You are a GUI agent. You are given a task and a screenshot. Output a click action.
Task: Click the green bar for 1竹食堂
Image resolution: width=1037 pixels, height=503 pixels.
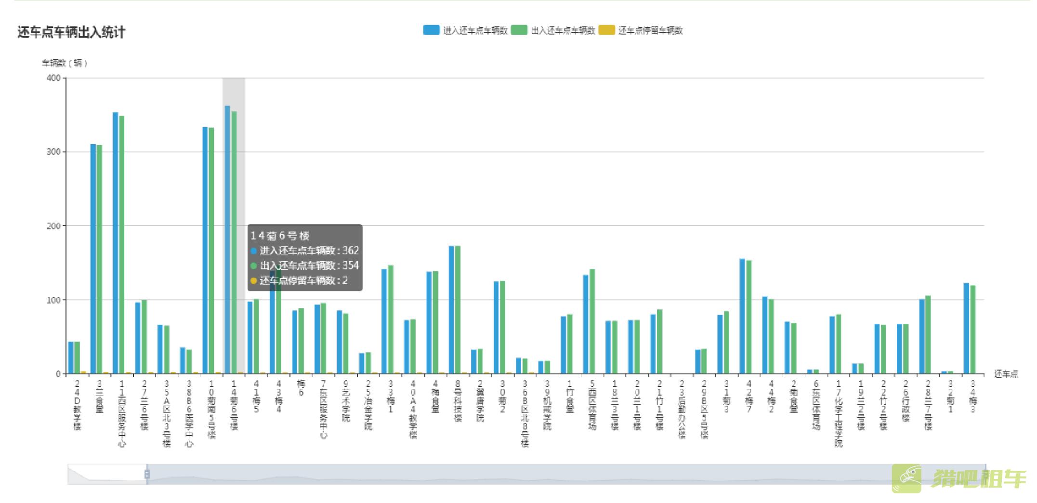pos(570,344)
